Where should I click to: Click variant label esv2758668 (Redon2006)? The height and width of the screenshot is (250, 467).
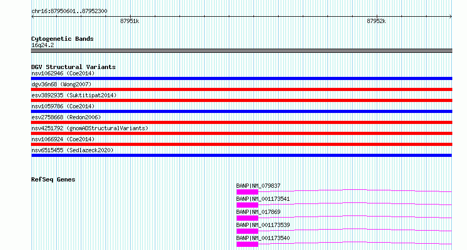point(66,117)
